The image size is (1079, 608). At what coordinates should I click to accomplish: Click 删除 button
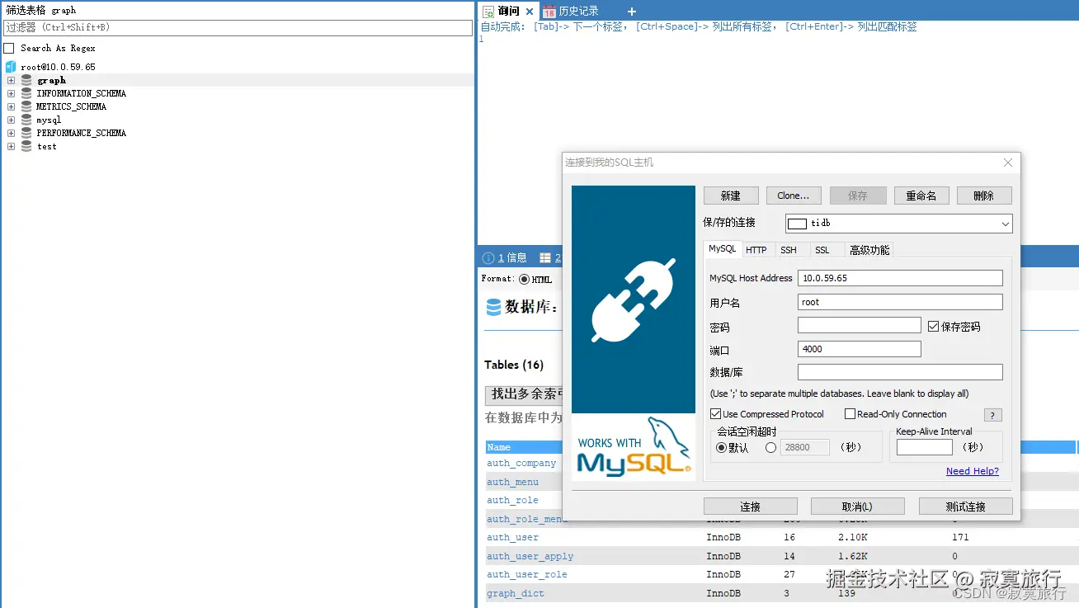pos(984,196)
